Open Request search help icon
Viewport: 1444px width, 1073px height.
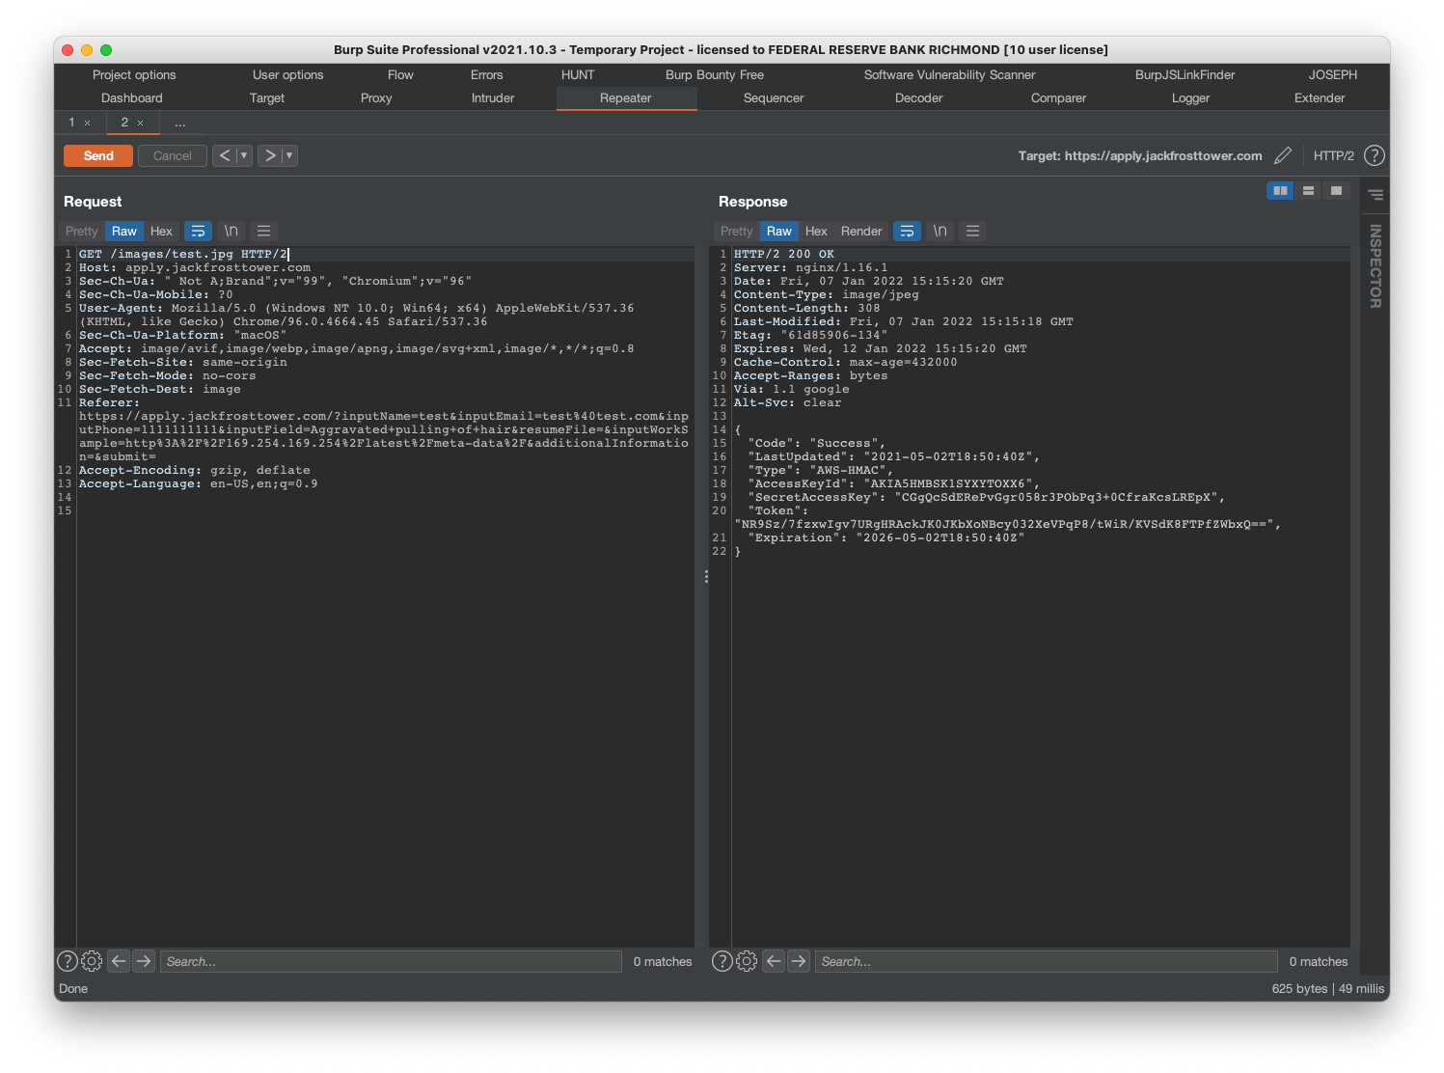[x=68, y=961]
